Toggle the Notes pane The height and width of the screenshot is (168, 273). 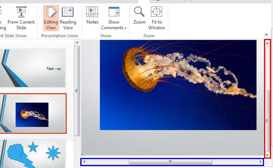[x=92, y=16]
